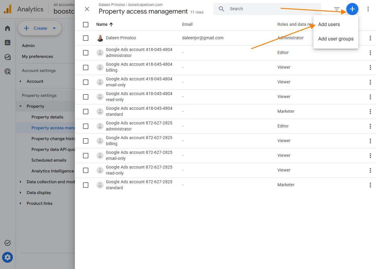Open Property data API quota item
The width and height of the screenshot is (376, 269).
[x=53, y=149]
